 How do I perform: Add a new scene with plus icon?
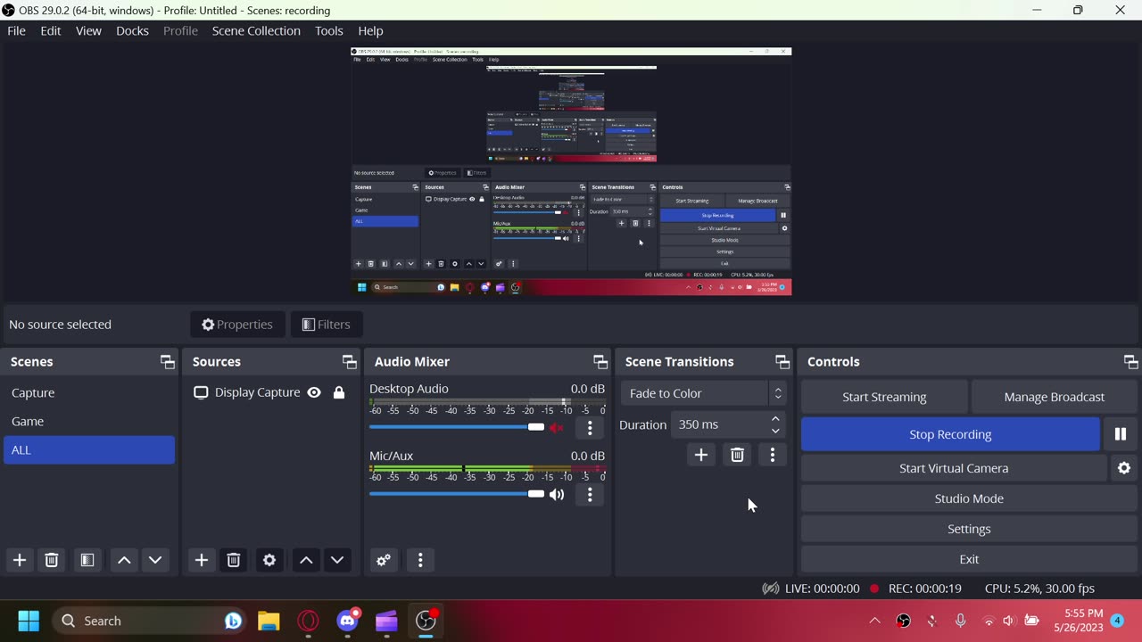click(20, 560)
